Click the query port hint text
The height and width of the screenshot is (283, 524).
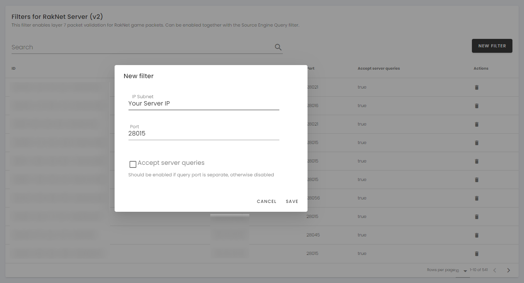201,175
